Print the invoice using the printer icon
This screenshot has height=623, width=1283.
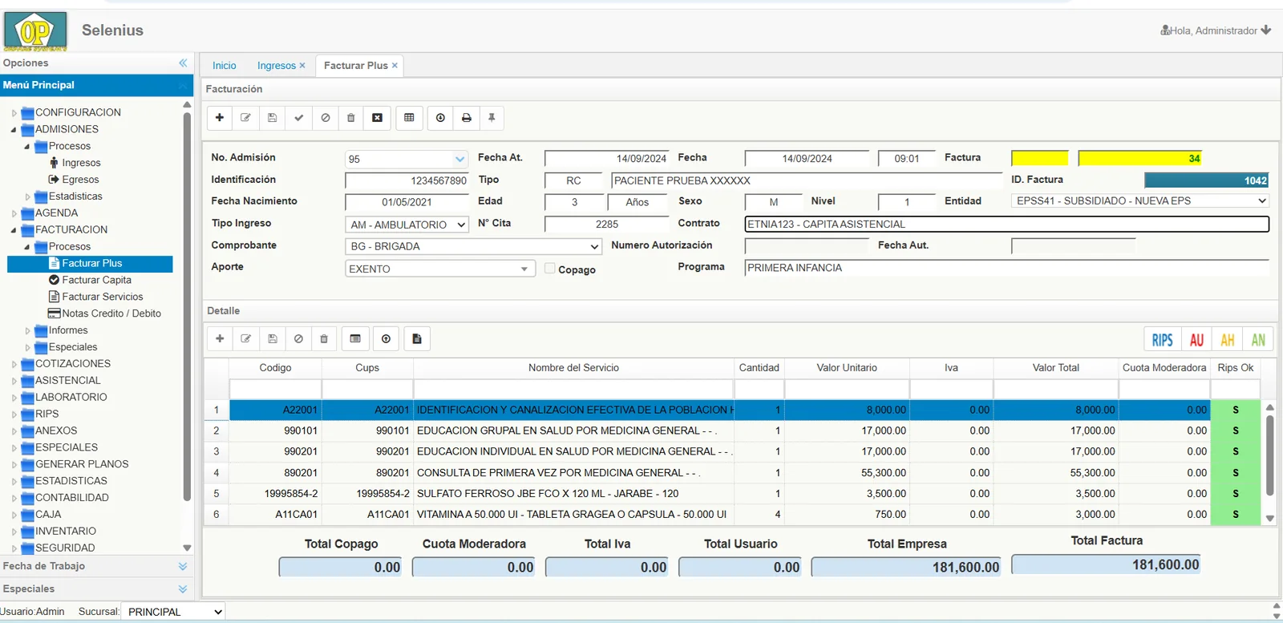pyautogui.click(x=467, y=118)
